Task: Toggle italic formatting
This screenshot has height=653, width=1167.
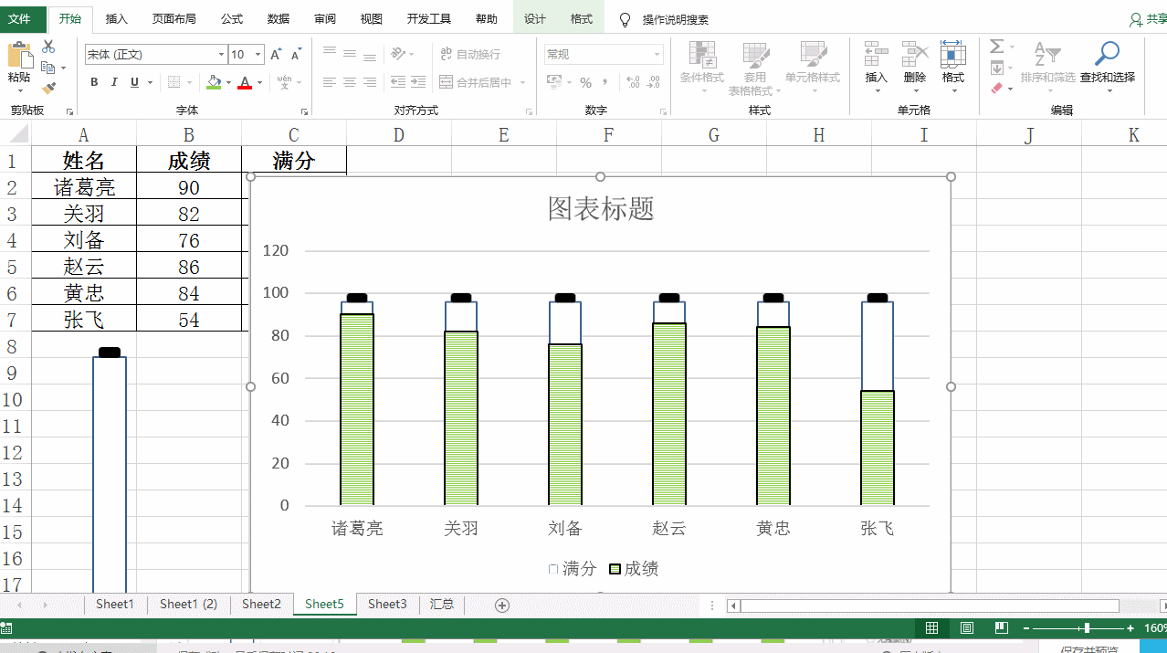Action: pos(114,81)
